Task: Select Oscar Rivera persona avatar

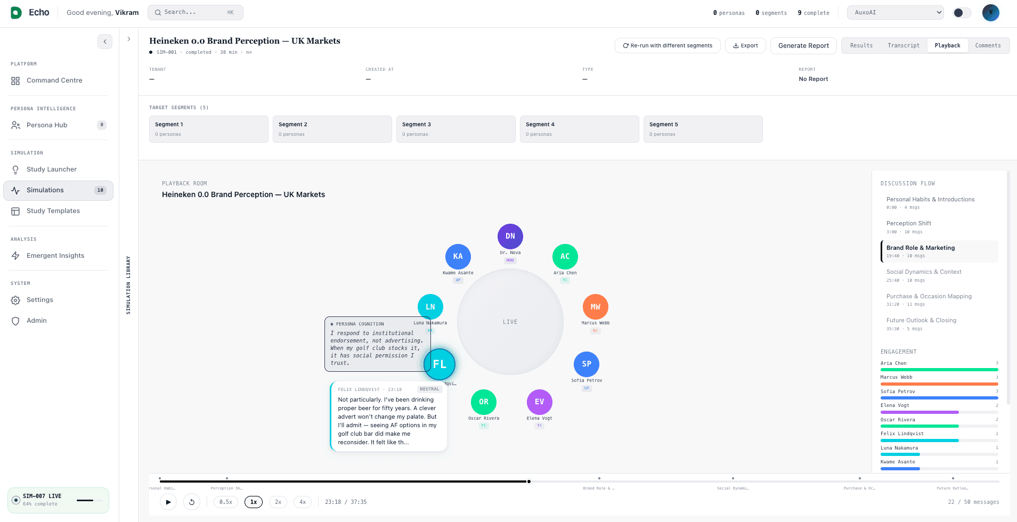Action: pyautogui.click(x=483, y=402)
